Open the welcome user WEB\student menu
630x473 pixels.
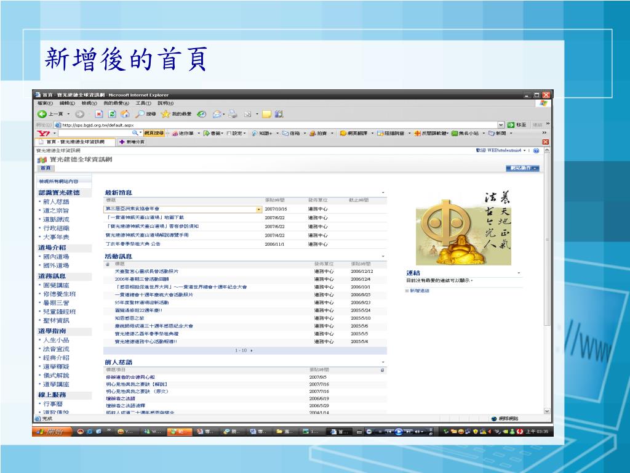tap(501, 150)
